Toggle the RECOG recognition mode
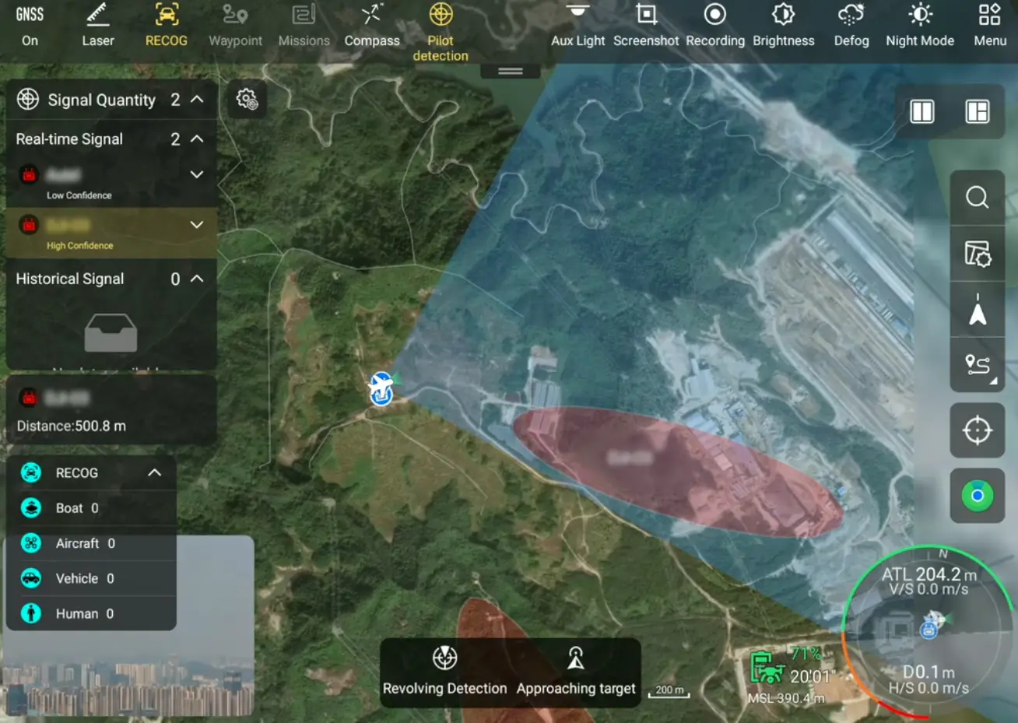Screen dimensions: 1018x723 (167, 26)
